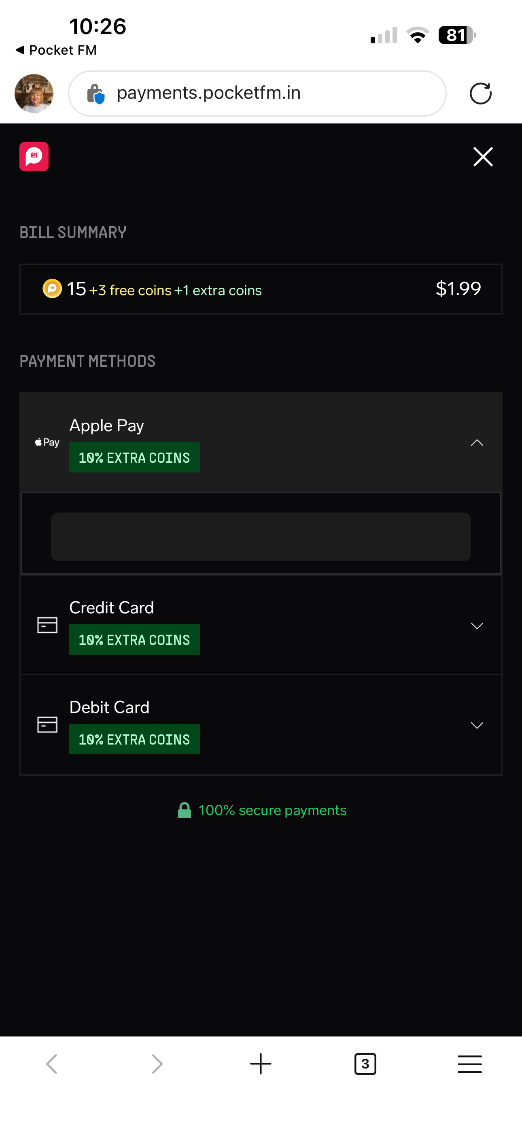Tap the Pocket FM logo icon
This screenshot has width=522, height=1132.
pos(34,156)
